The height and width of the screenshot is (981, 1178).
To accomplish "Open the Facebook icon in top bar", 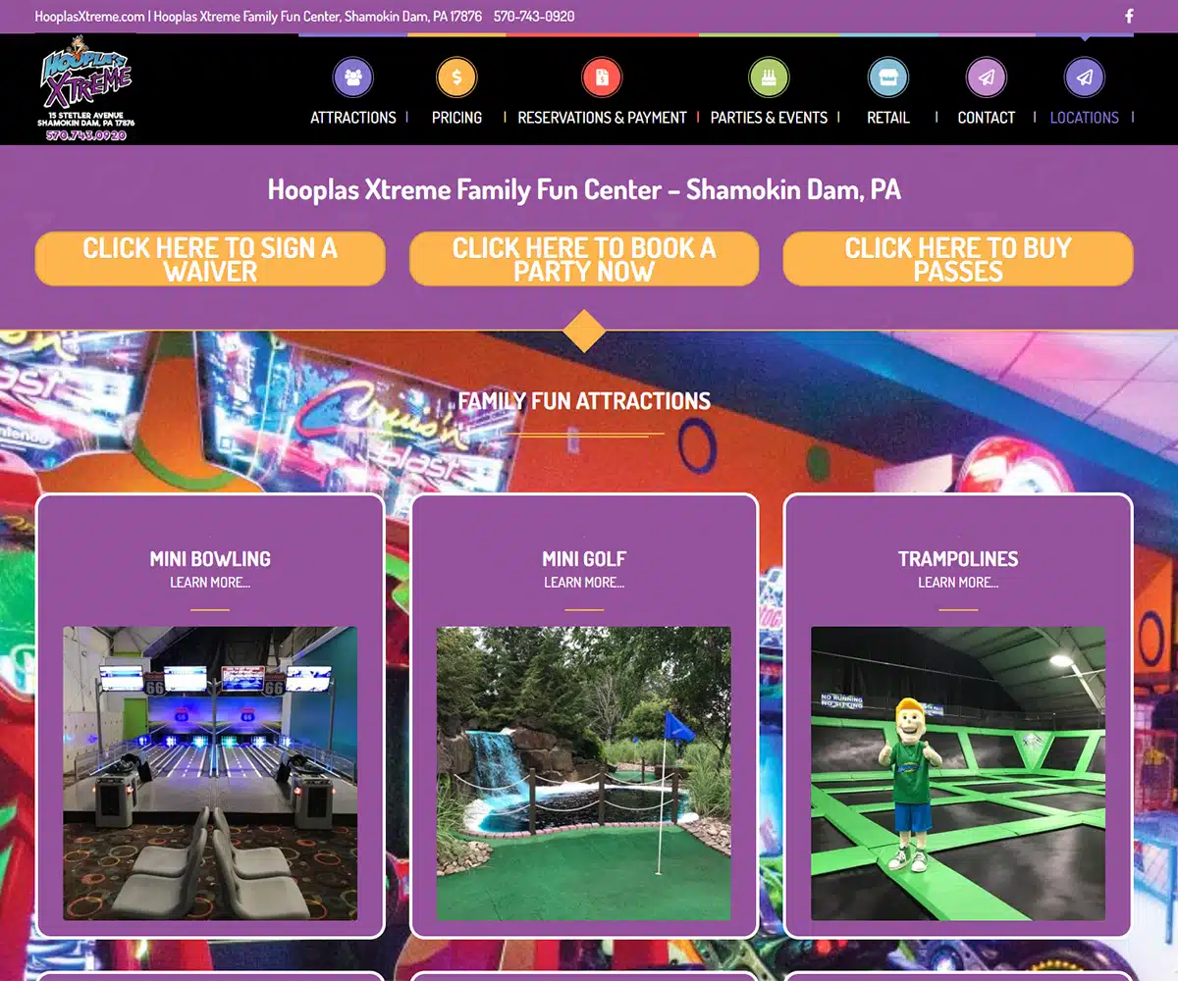I will (x=1129, y=16).
